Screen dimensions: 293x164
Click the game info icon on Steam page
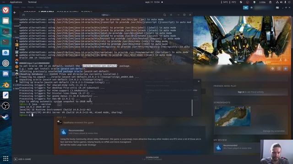279,69
